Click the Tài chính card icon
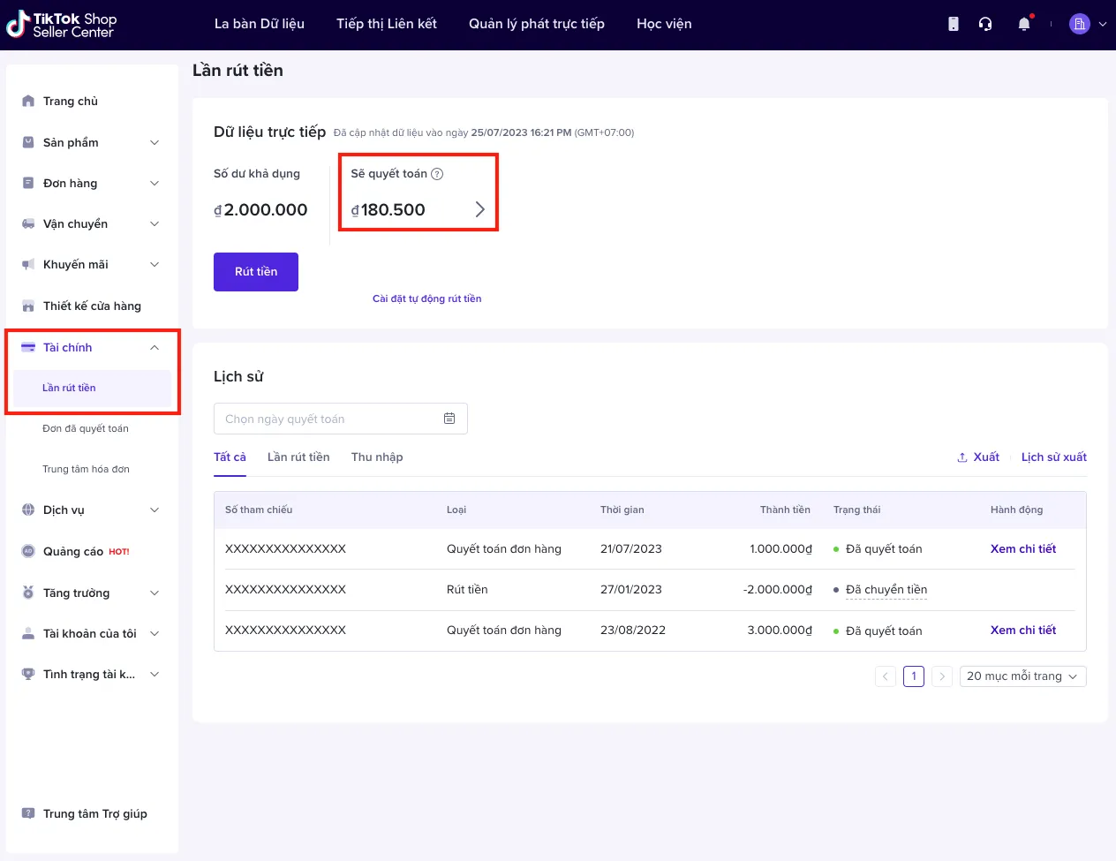The height and width of the screenshot is (861, 1116). point(28,347)
